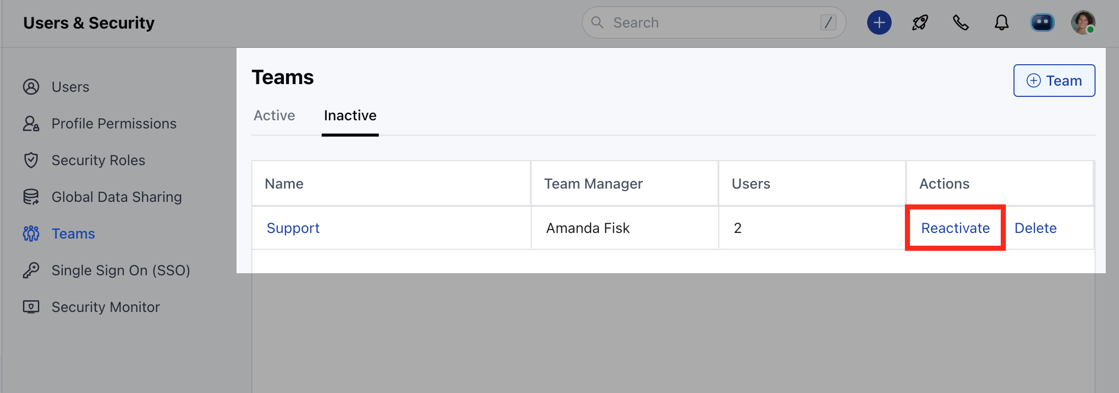Open the rocket launch icon
This screenshot has height=393, width=1119.
pyautogui.click(x=920, y=23)
